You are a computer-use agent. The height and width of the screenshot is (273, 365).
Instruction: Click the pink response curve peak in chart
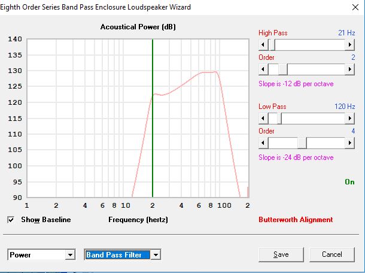click(215, 72)
